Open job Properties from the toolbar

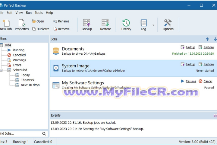(22, 25)
